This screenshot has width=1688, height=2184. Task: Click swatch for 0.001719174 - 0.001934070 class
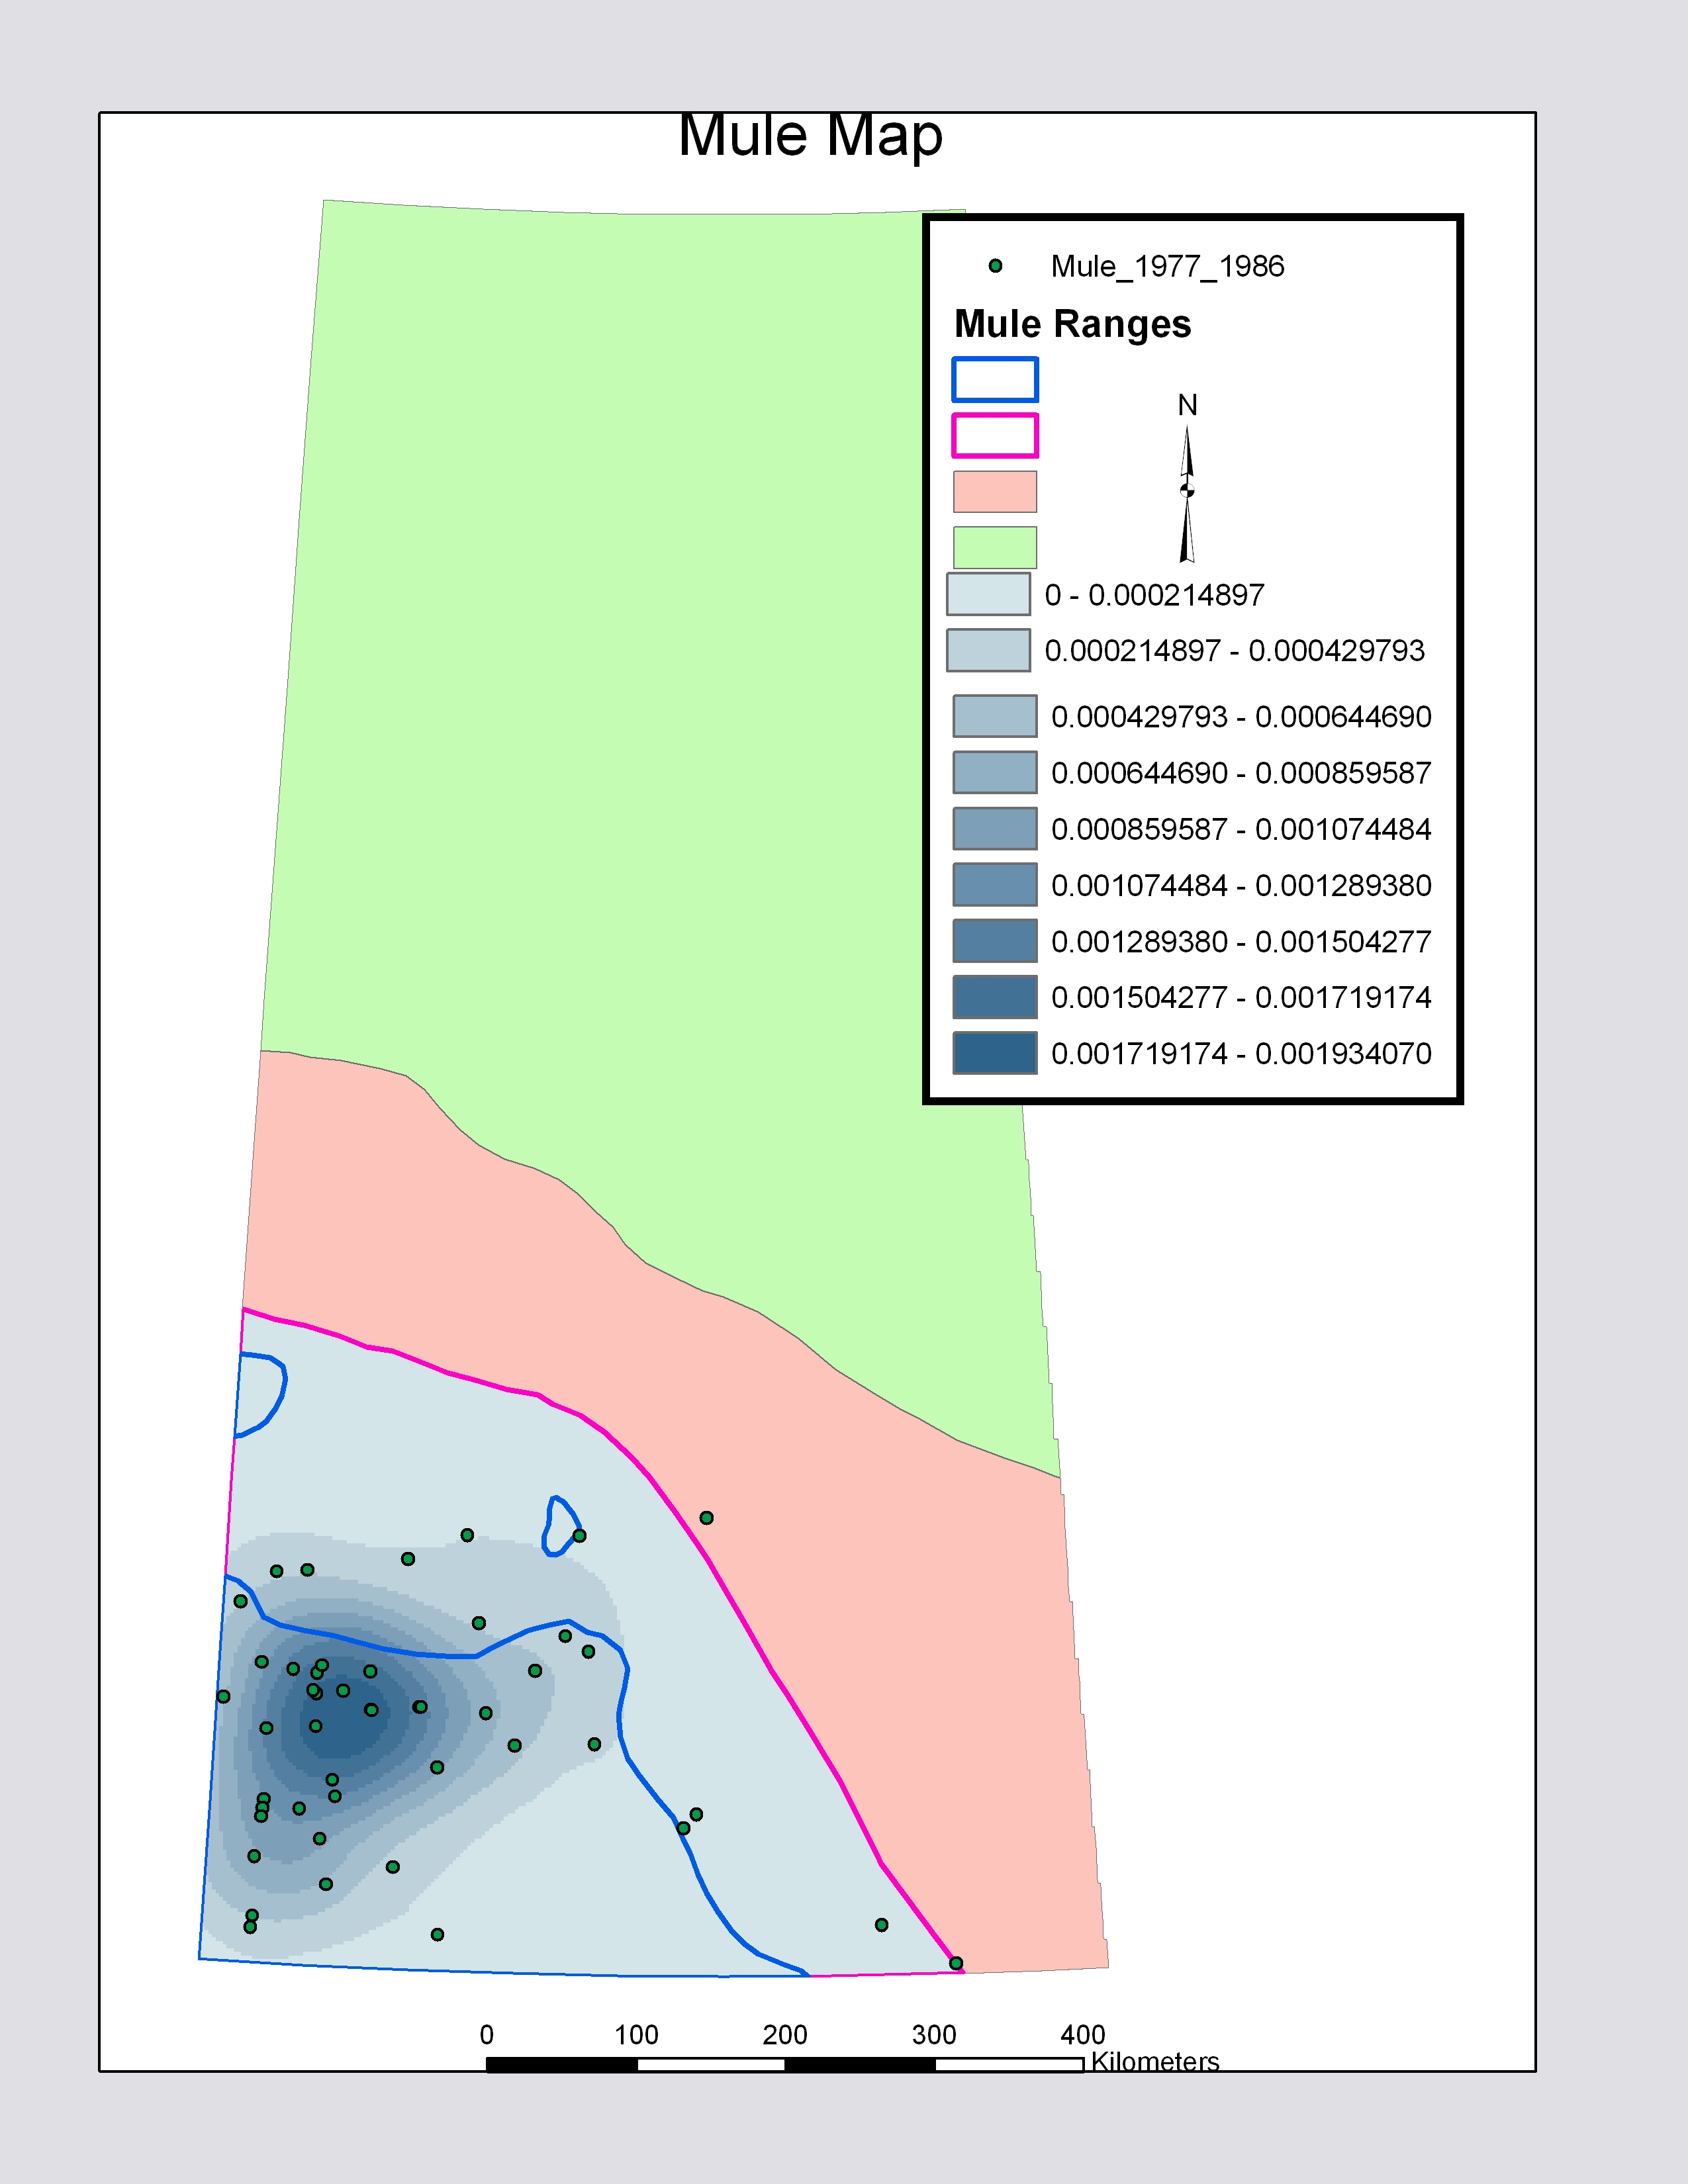995,1053
